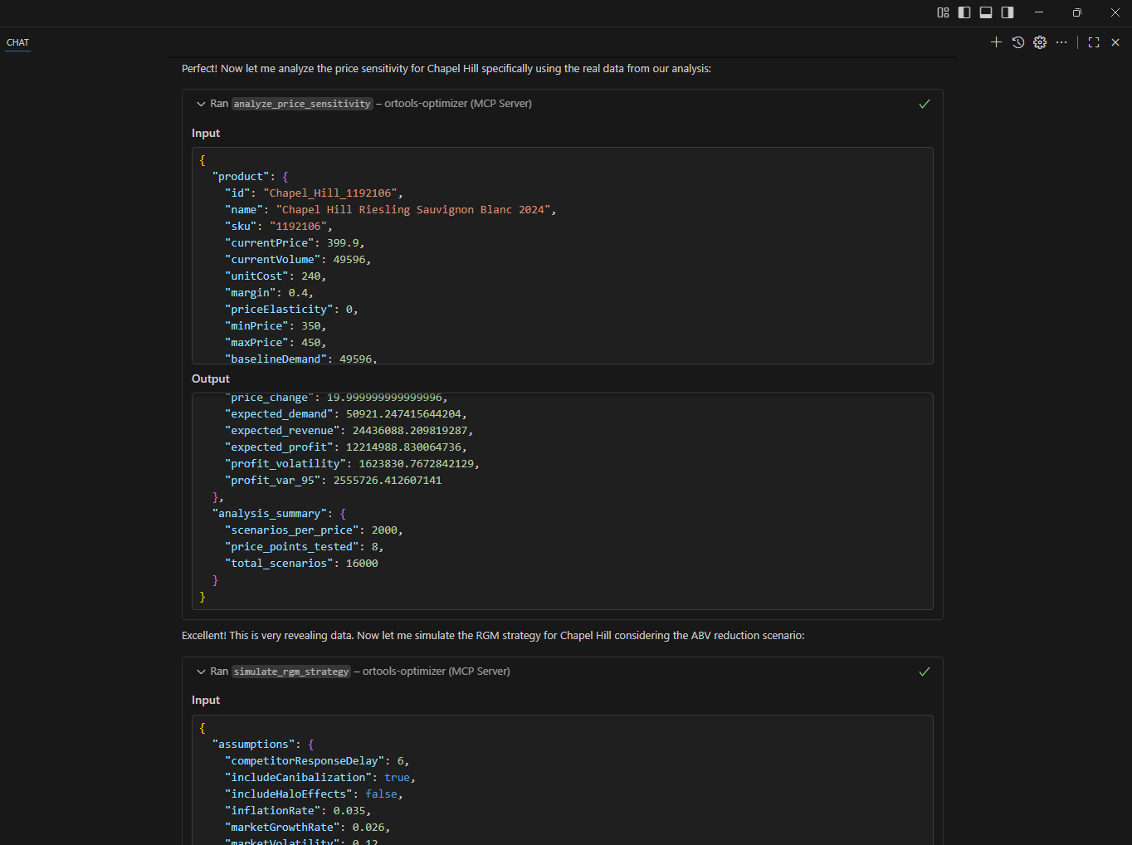Collapse the analyze_price_sensitivity tool call
This screenshot has height=845, width=1132.
[201, 104]
